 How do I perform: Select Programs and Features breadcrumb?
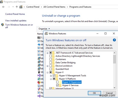pos(80,7)
